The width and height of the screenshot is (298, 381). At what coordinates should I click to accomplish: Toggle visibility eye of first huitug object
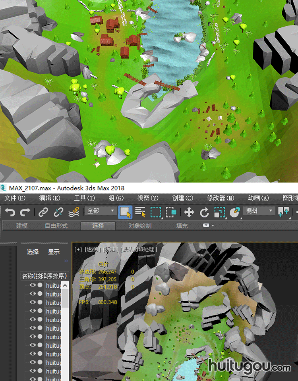(33, 285)
